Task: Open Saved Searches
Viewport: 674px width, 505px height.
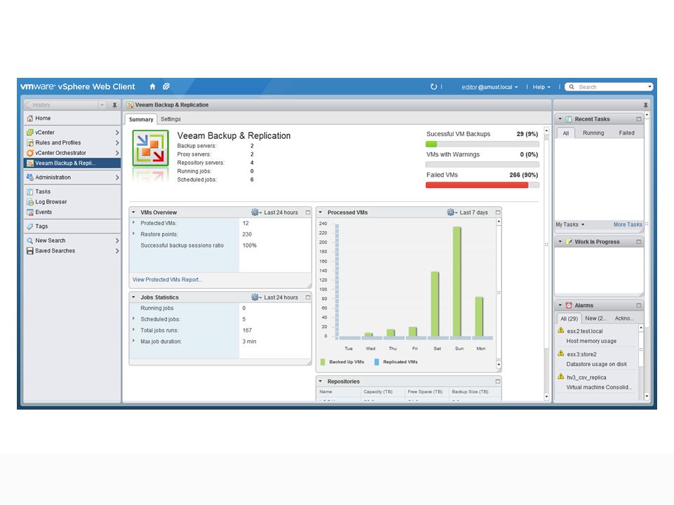Action: [x=72, y=251]
